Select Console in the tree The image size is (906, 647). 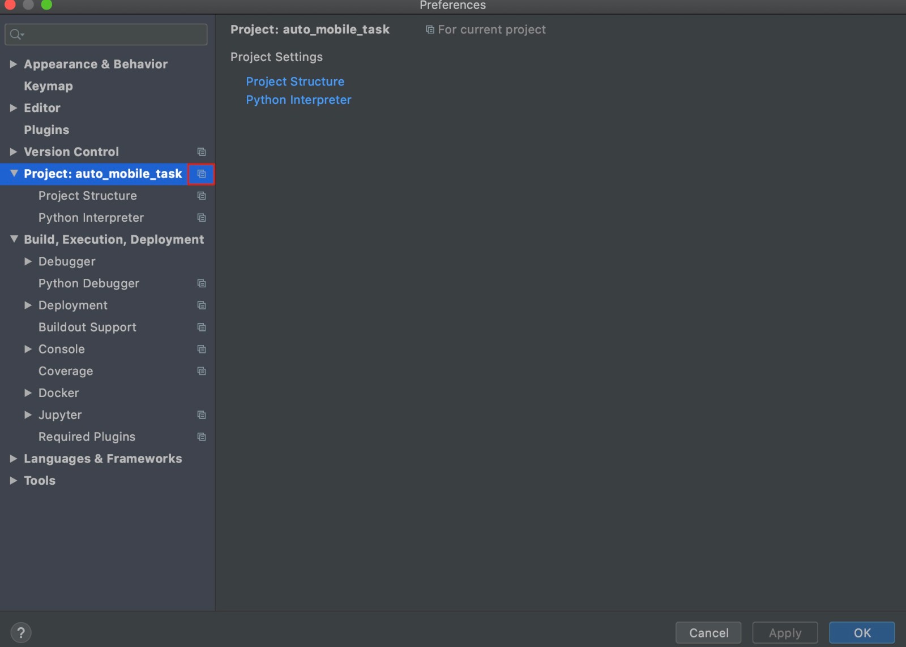(62, 349)
